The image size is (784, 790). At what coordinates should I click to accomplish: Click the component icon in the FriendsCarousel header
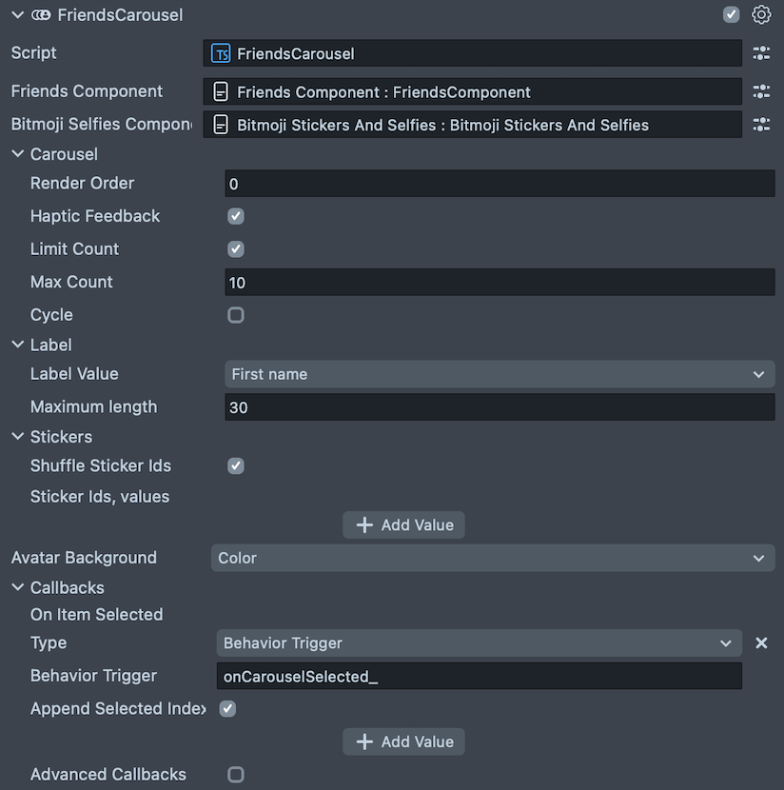41,15
